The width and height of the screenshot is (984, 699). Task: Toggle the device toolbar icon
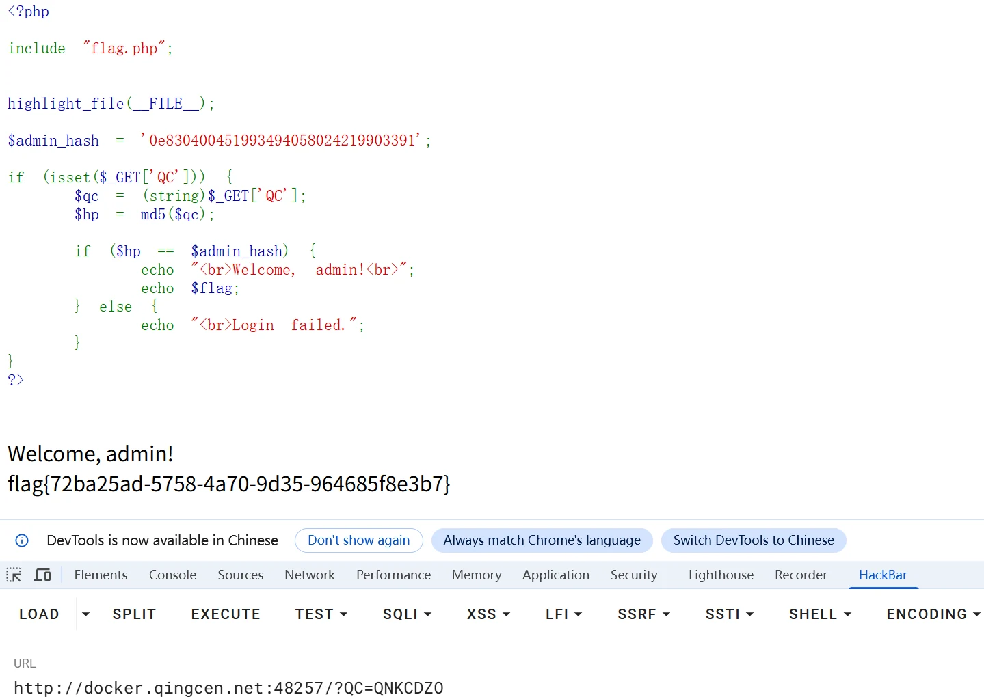pos(43,575)
